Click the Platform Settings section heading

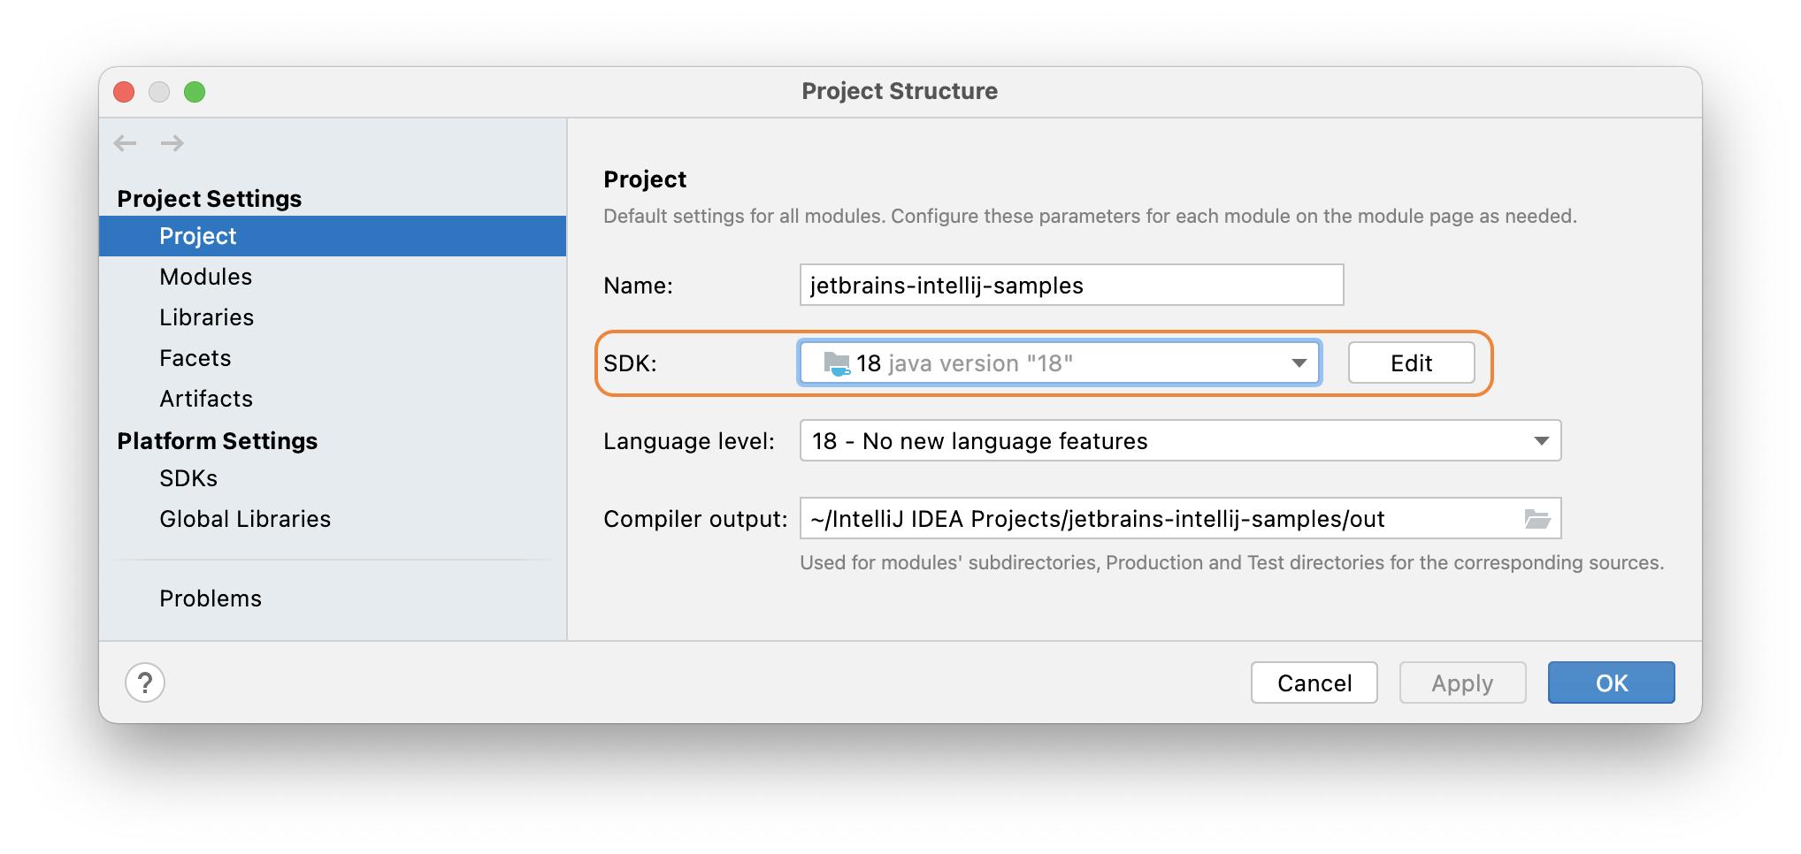coord(218,440)
